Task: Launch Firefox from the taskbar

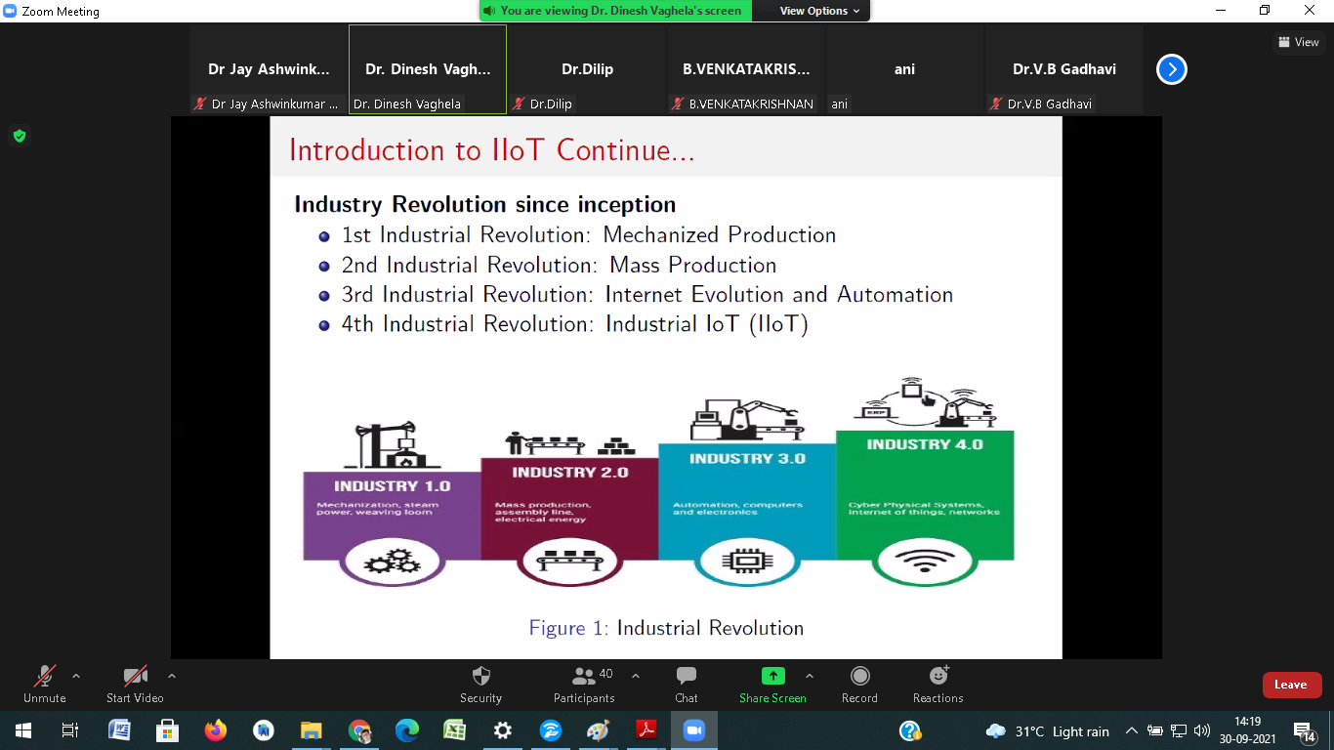Action: tap(216, 730)
